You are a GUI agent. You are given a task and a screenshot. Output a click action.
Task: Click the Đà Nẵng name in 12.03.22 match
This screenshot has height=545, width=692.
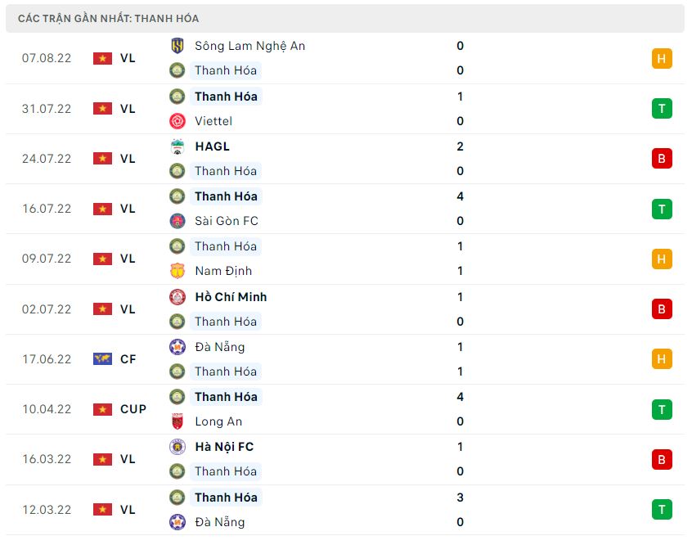click(x=219, y=522)
